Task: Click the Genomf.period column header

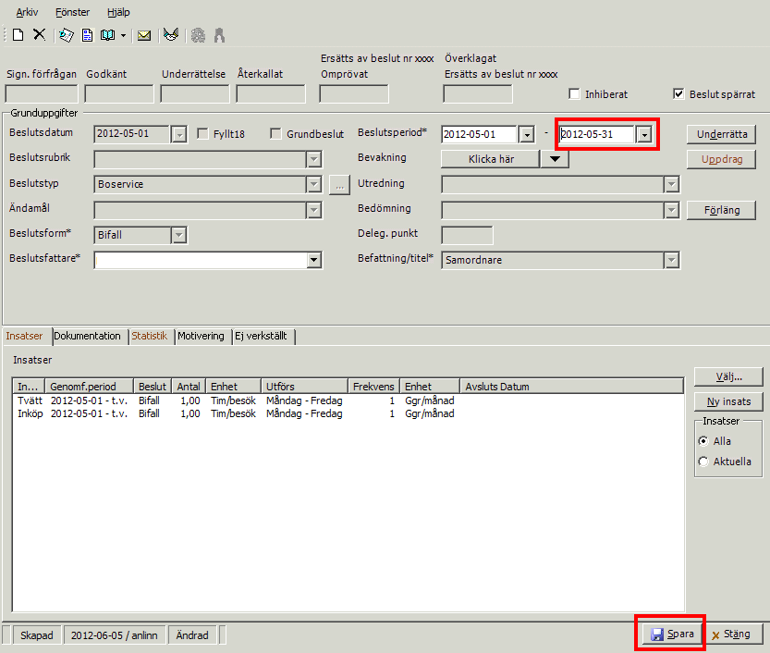Action: (x=89, y=387)
